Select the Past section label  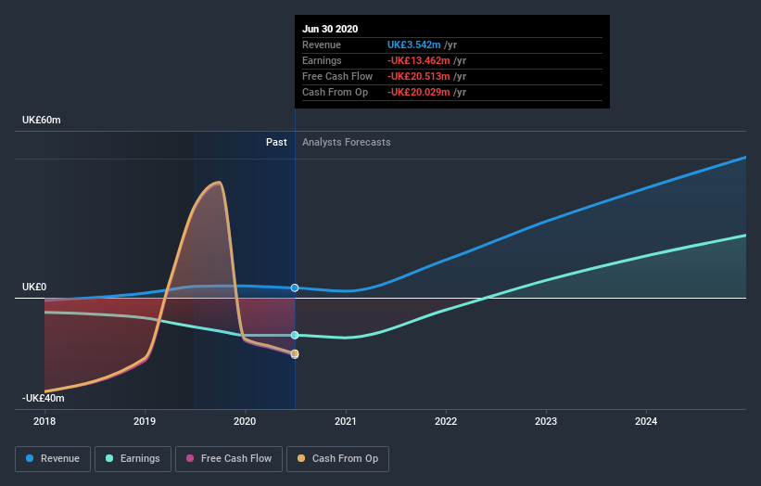(276, 142)
